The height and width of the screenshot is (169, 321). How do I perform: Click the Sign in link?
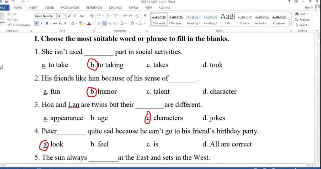[309, 8]
